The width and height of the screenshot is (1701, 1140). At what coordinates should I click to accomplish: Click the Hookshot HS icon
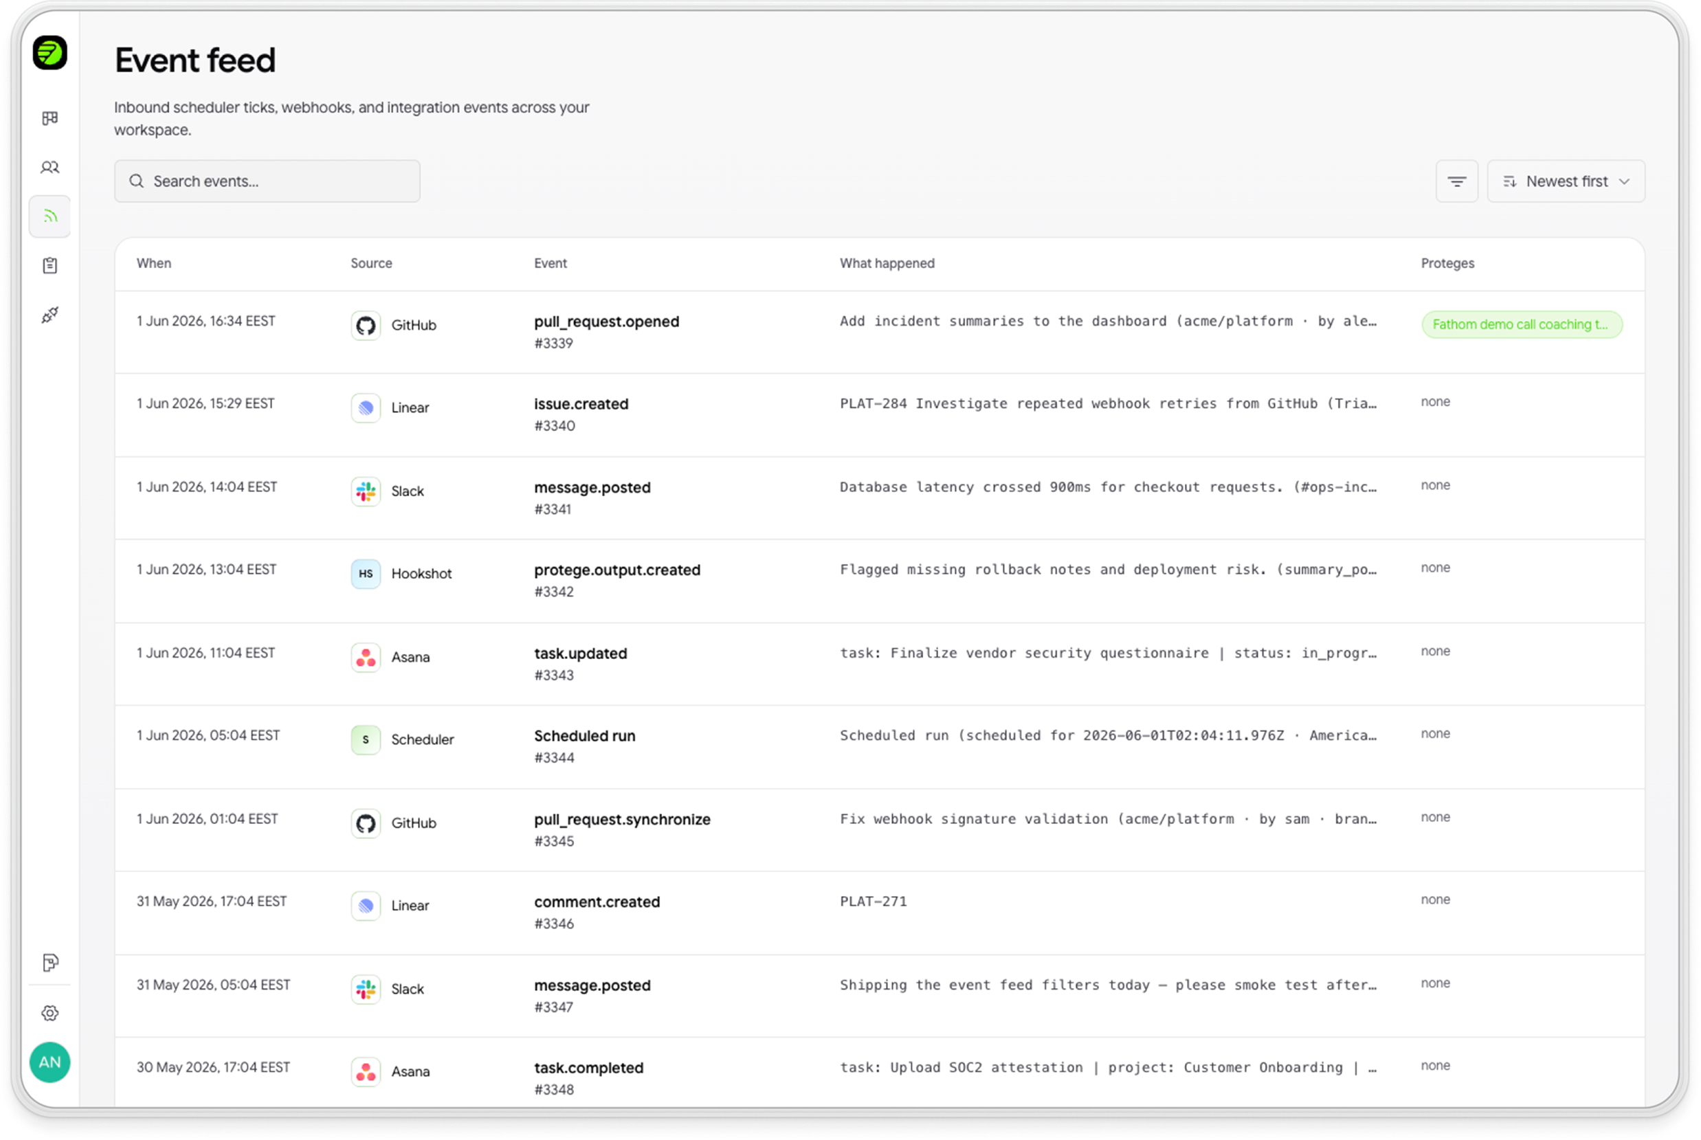(x=366, y=574)
